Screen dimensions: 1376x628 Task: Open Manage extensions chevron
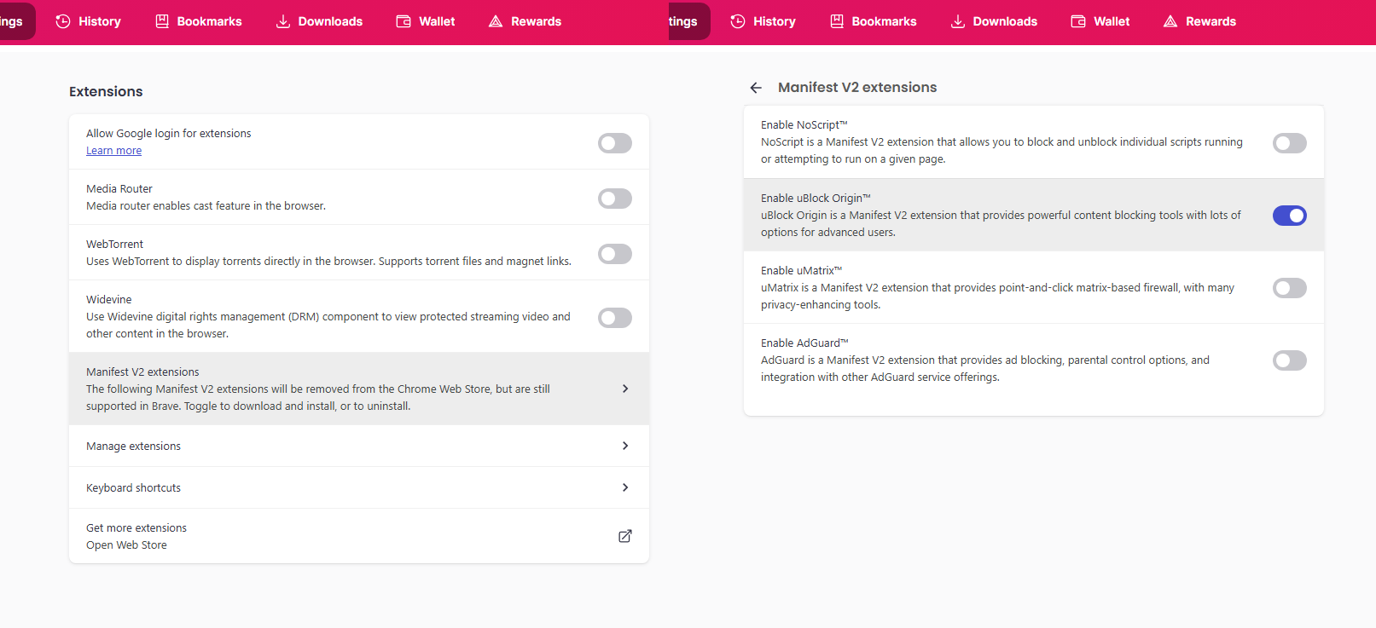625,446
